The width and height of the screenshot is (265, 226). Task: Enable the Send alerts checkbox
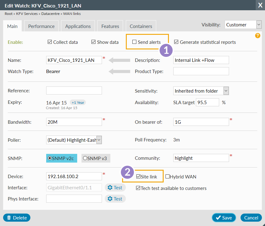click(x=135, y=42)
